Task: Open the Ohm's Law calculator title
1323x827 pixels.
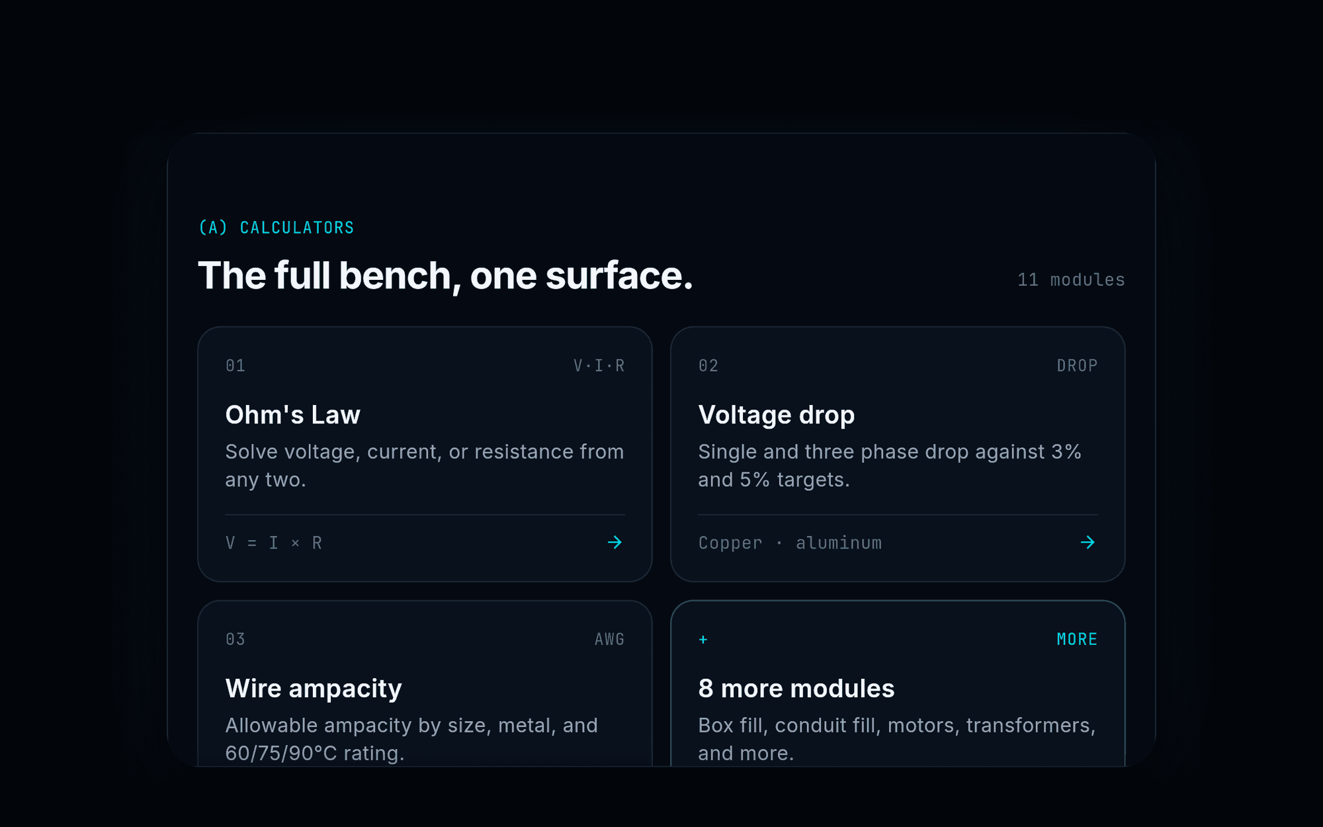Action: point(292,415)
